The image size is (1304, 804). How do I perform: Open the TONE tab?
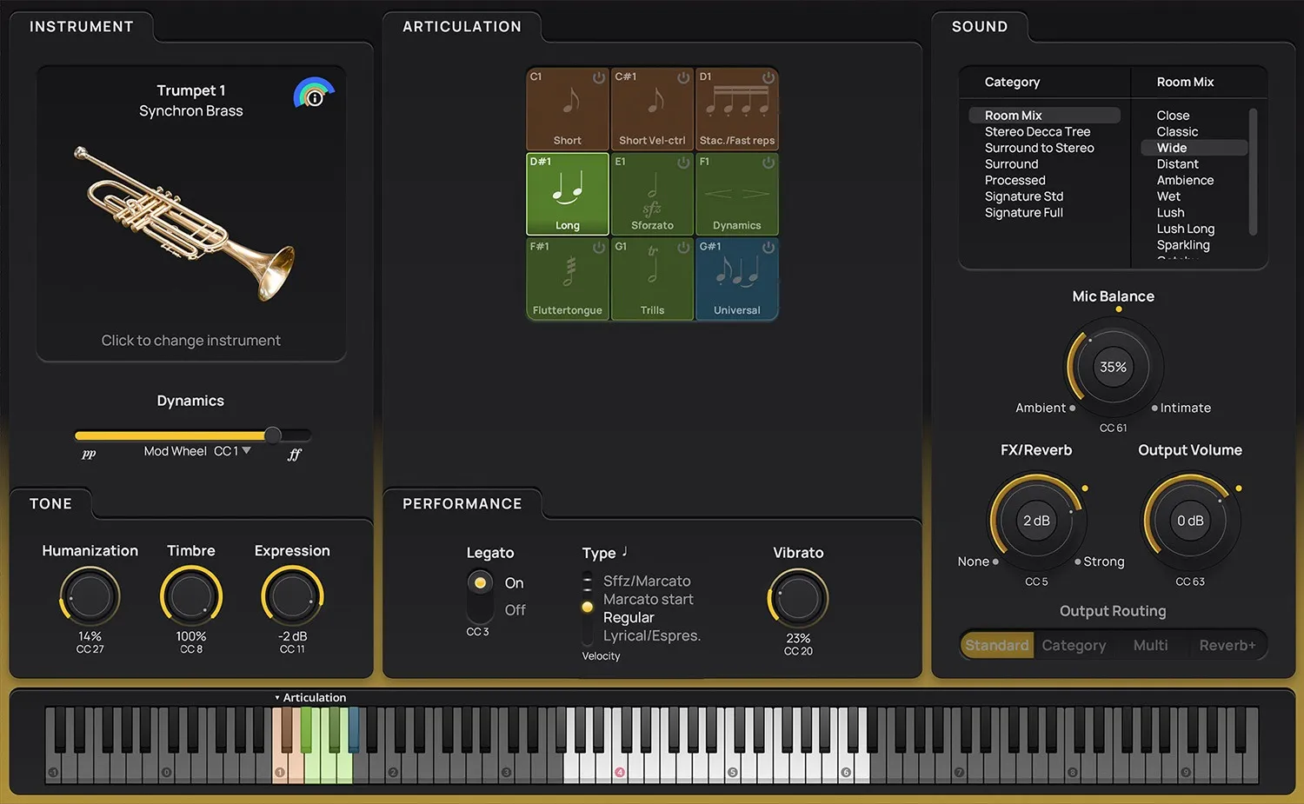tap(50, 504)
